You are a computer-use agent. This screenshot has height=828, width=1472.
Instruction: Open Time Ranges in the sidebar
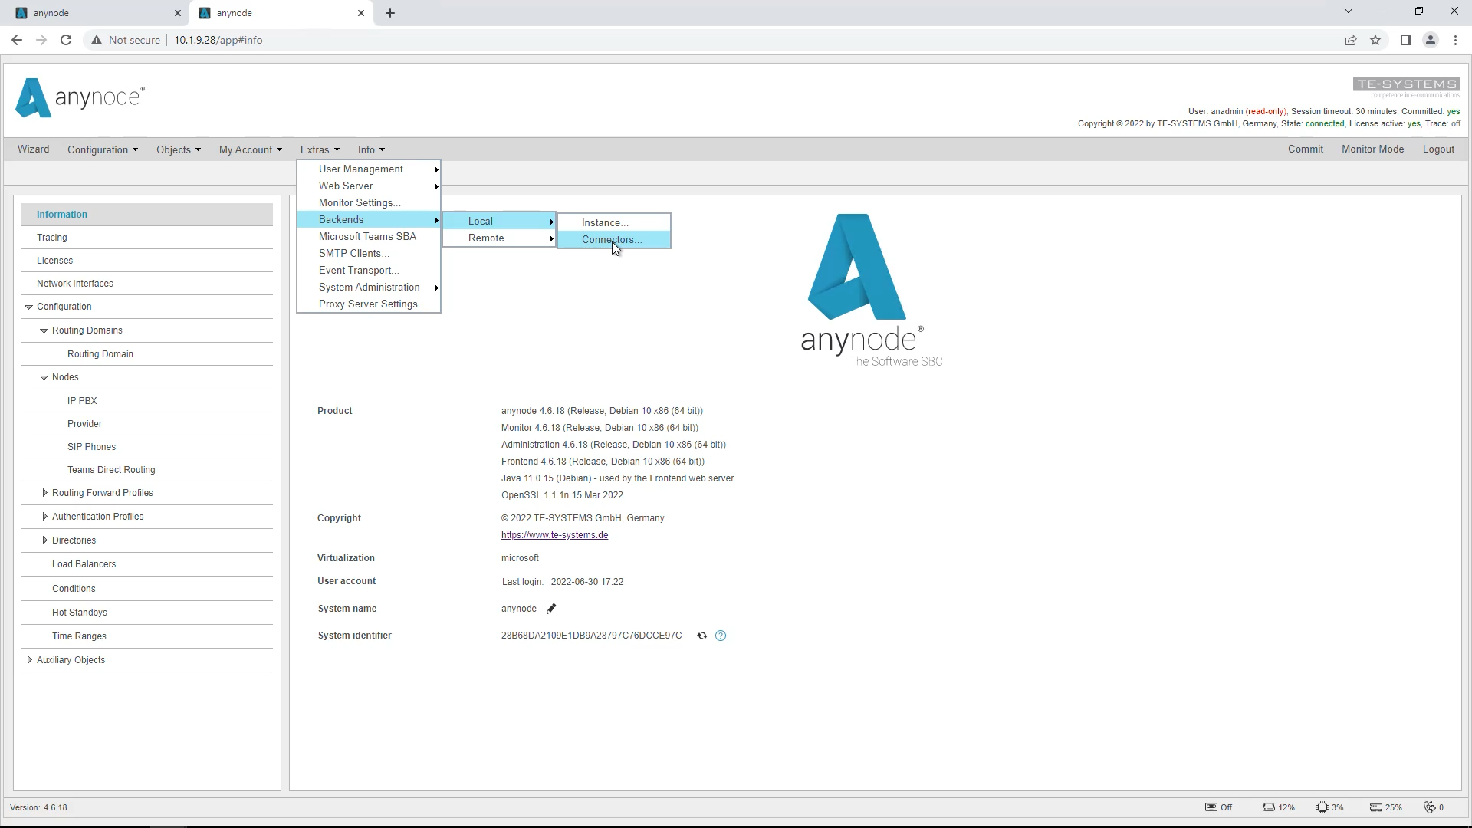[147, 636]
